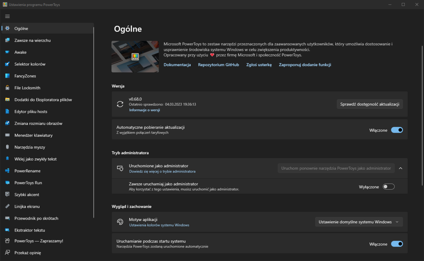Open the Motyw aplikacji theme dropdown
The image size is (424, 261).
[359, 222]
